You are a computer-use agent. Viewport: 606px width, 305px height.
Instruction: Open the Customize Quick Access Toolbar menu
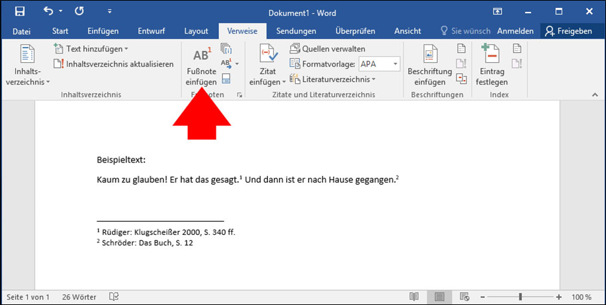[109, 12]
